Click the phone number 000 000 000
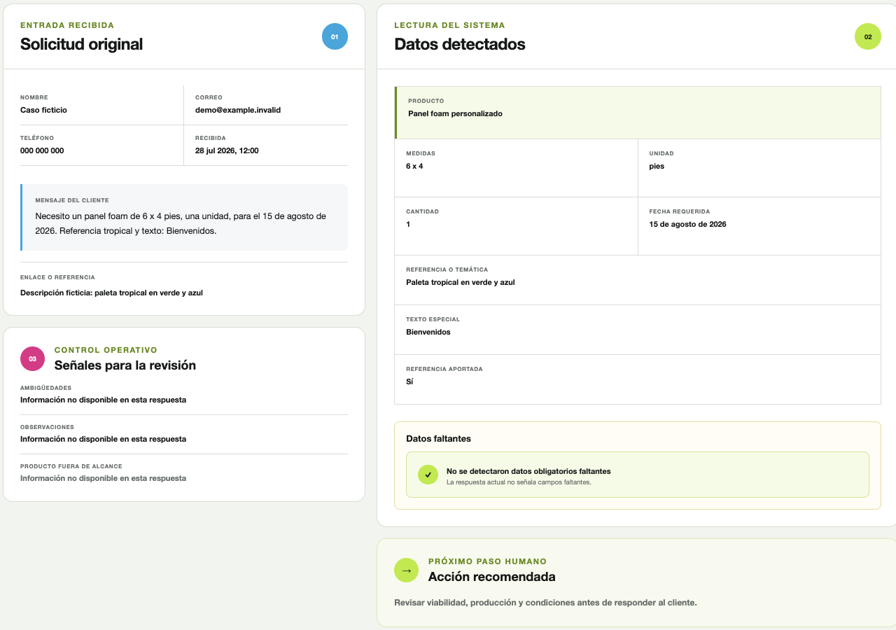This screenshot has width=896, height=630. click(x=42, y=150)
